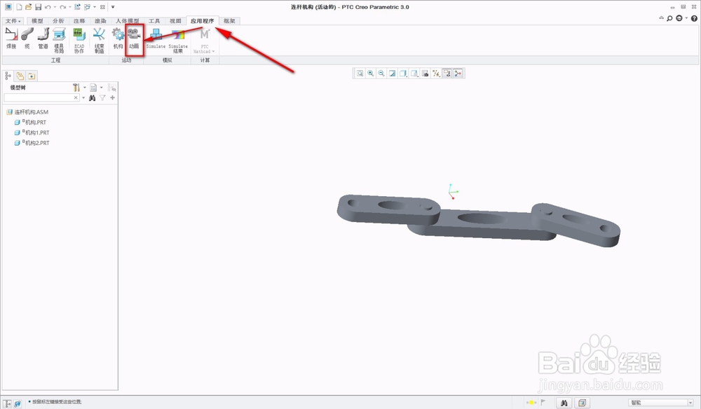Toggle spin center display
This screenshot has height=409, width=701.
(458, 74)
